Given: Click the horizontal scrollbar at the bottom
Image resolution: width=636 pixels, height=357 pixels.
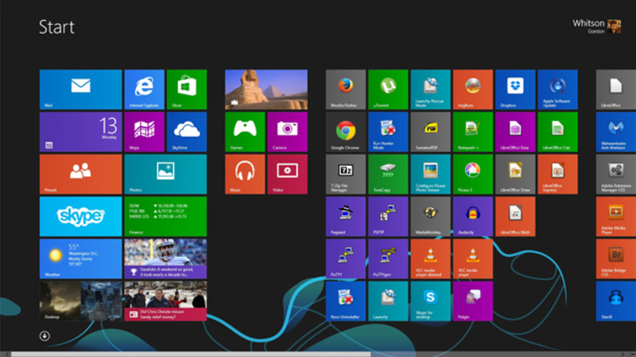Looking at the screenshot, I should pos(199,354).
